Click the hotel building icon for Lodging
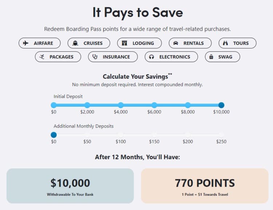 [125, 43]
